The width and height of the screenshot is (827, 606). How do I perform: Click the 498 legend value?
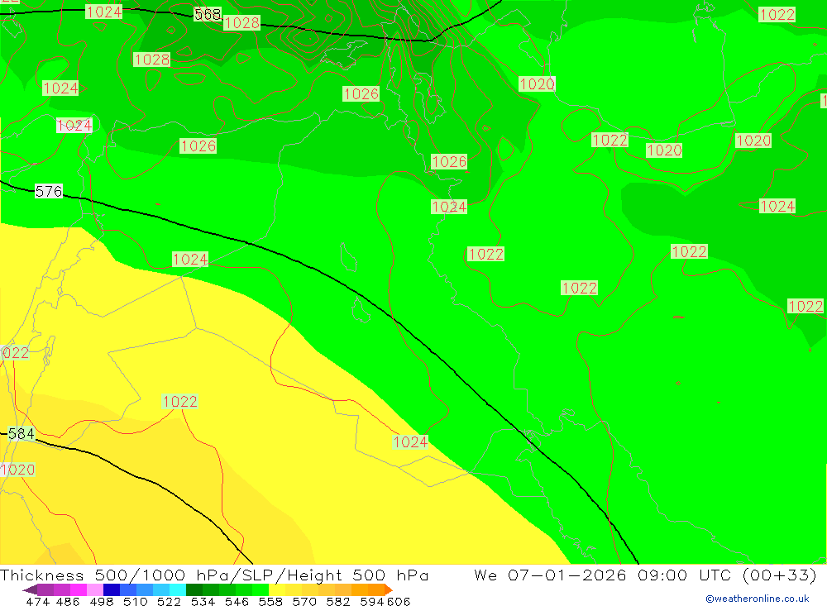pyautogui.click(x=102, y=601)
